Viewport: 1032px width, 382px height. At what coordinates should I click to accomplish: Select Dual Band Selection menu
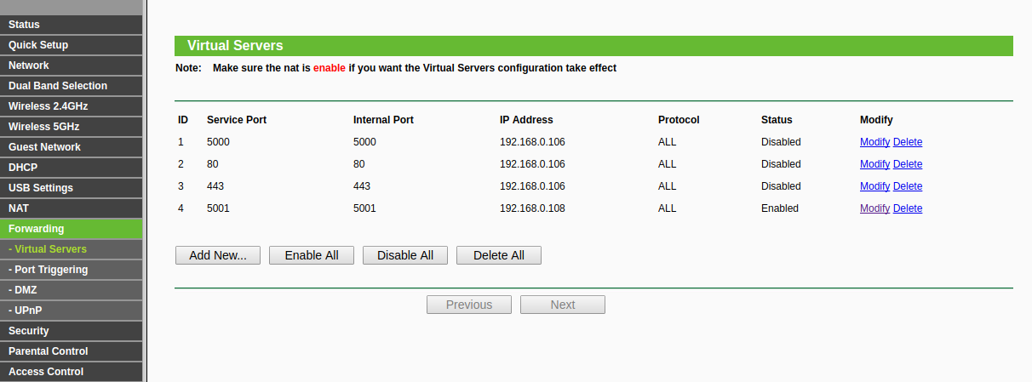72,86
